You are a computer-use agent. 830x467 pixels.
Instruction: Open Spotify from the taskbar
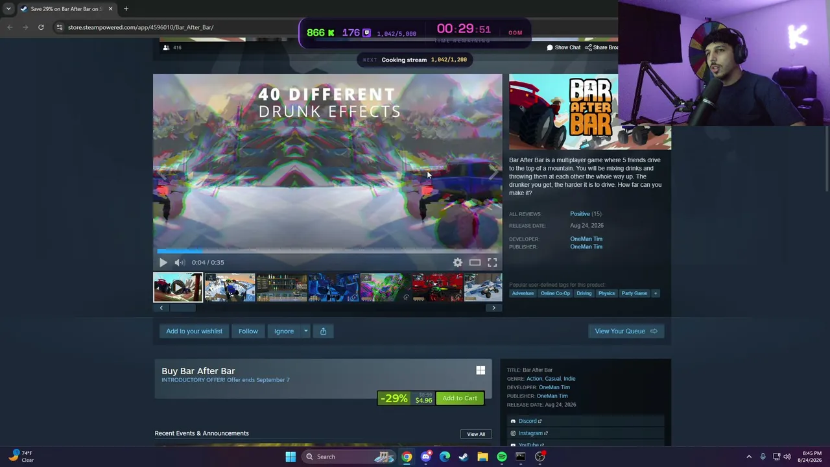(x=502, y=457)
